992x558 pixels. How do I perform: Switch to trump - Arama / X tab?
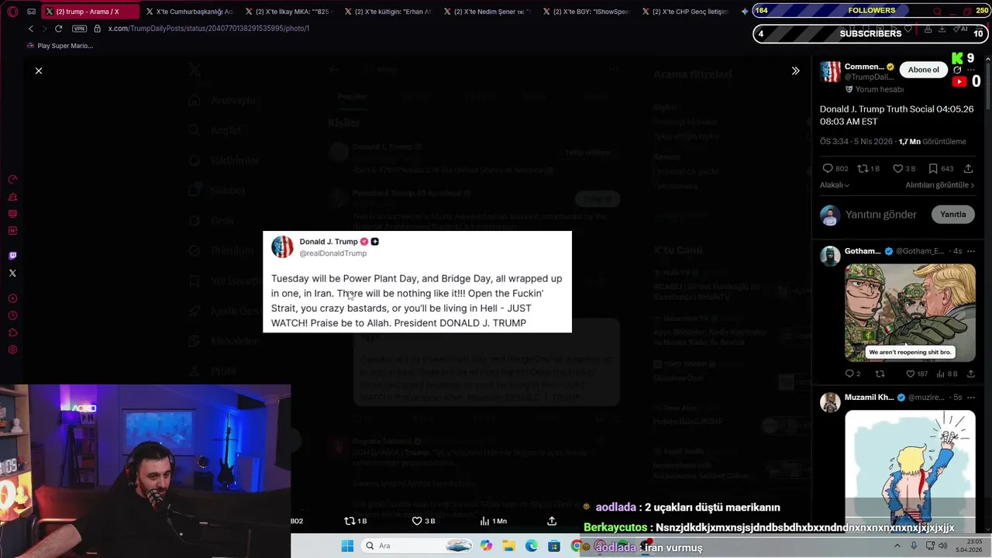(90, 12)
